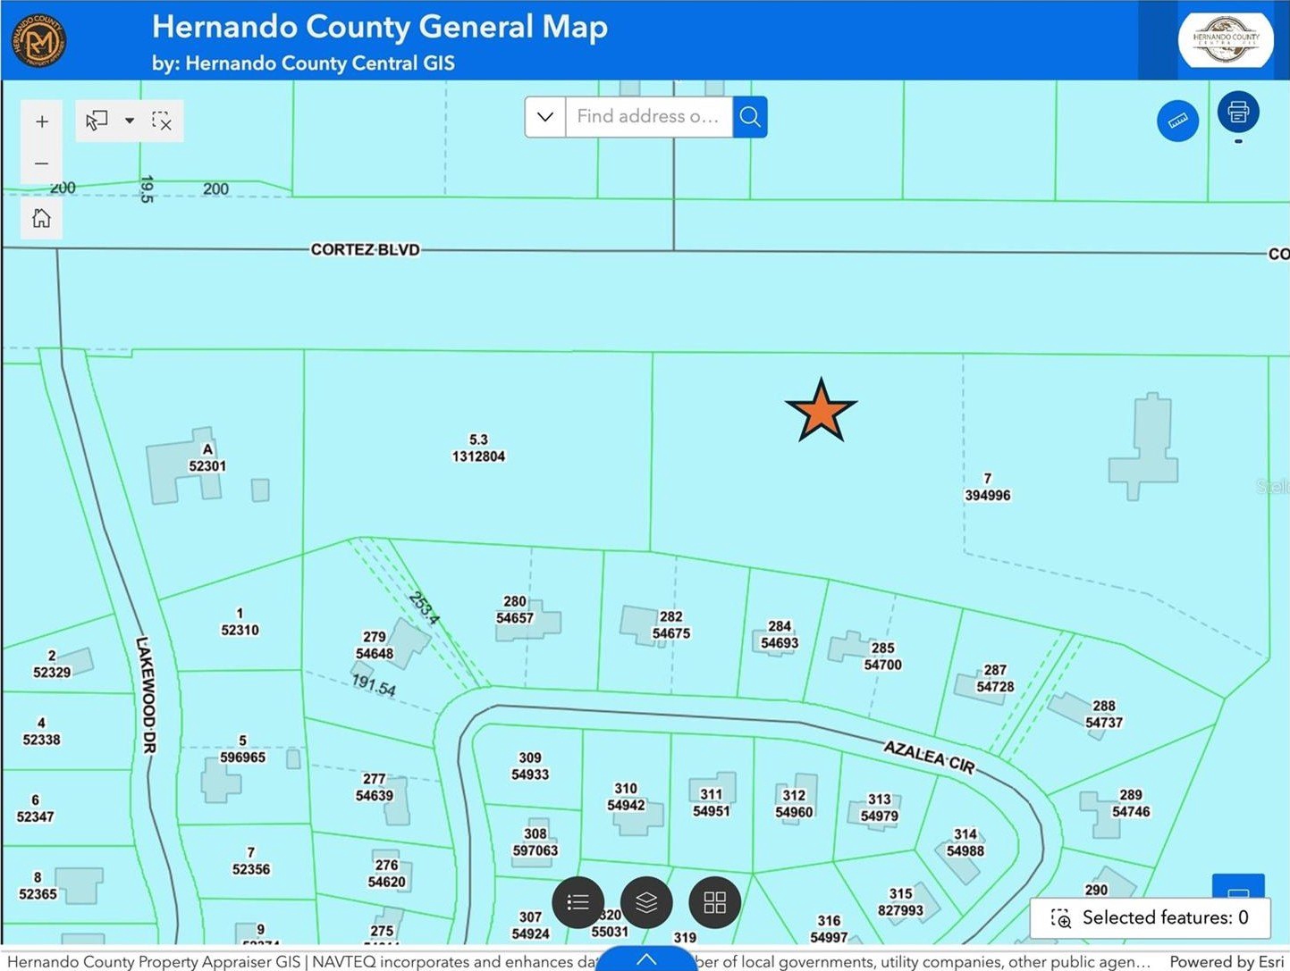The image size is (1290, 971).
Task: Expand the bottom panel with up chevron
Action: coord(645,959)
